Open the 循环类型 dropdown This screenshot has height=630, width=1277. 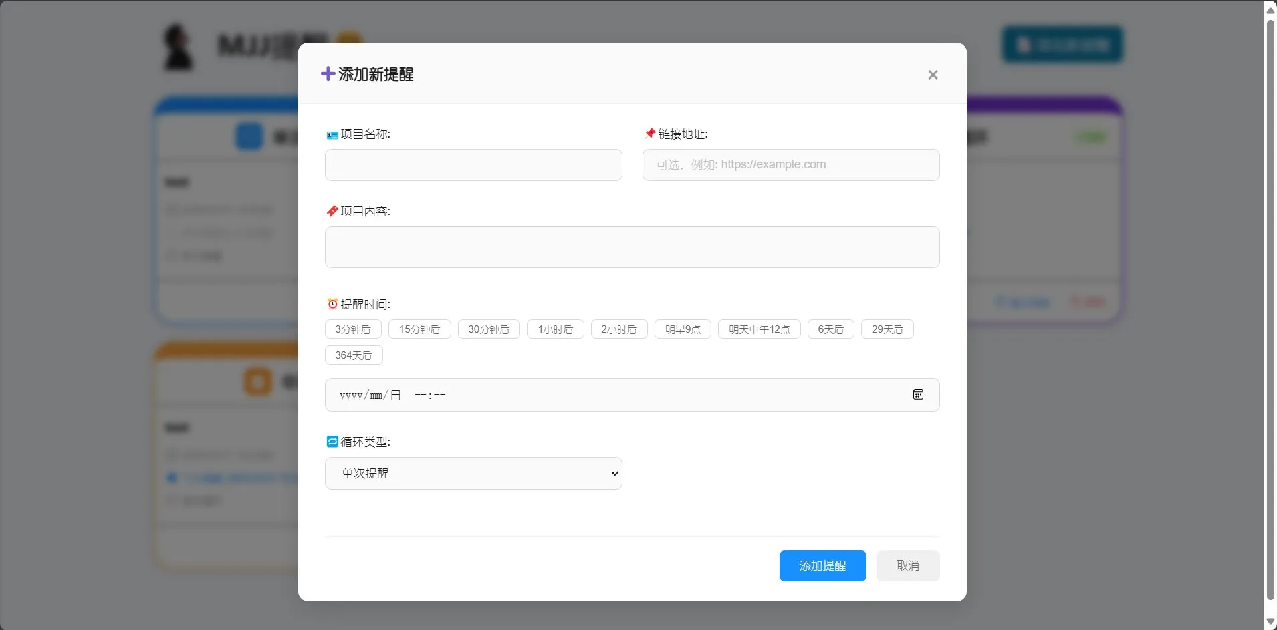[473, 473]
